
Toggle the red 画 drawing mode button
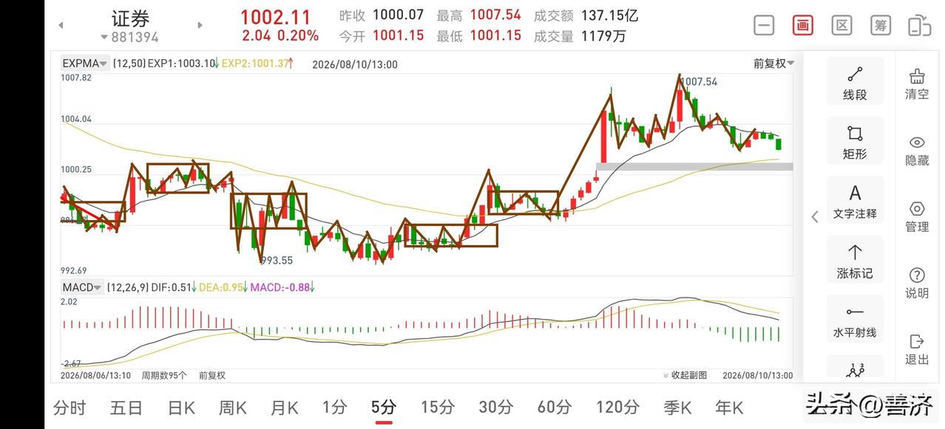802,25
